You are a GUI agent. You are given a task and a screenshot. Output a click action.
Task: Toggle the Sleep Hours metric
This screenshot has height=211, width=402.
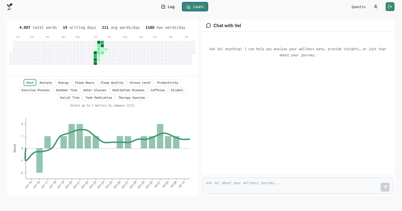(85, 83)
